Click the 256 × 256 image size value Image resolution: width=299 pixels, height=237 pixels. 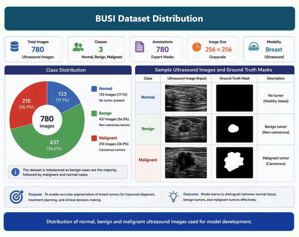coord(219,49)
